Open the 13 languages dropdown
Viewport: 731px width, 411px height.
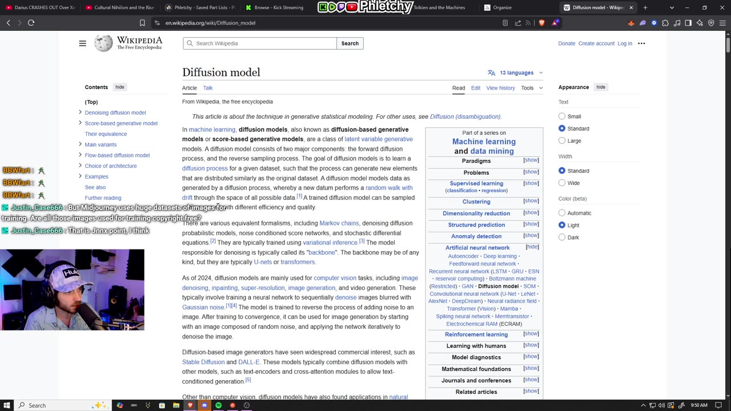pyautogui.click(x=515, y=73)
